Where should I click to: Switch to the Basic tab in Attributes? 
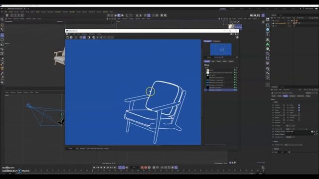[274, 96]
